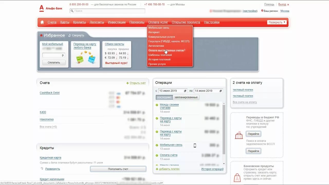This screenshot has height=185, width=329.
Task: Log out with the Выход link
Action: click(282, 4)
